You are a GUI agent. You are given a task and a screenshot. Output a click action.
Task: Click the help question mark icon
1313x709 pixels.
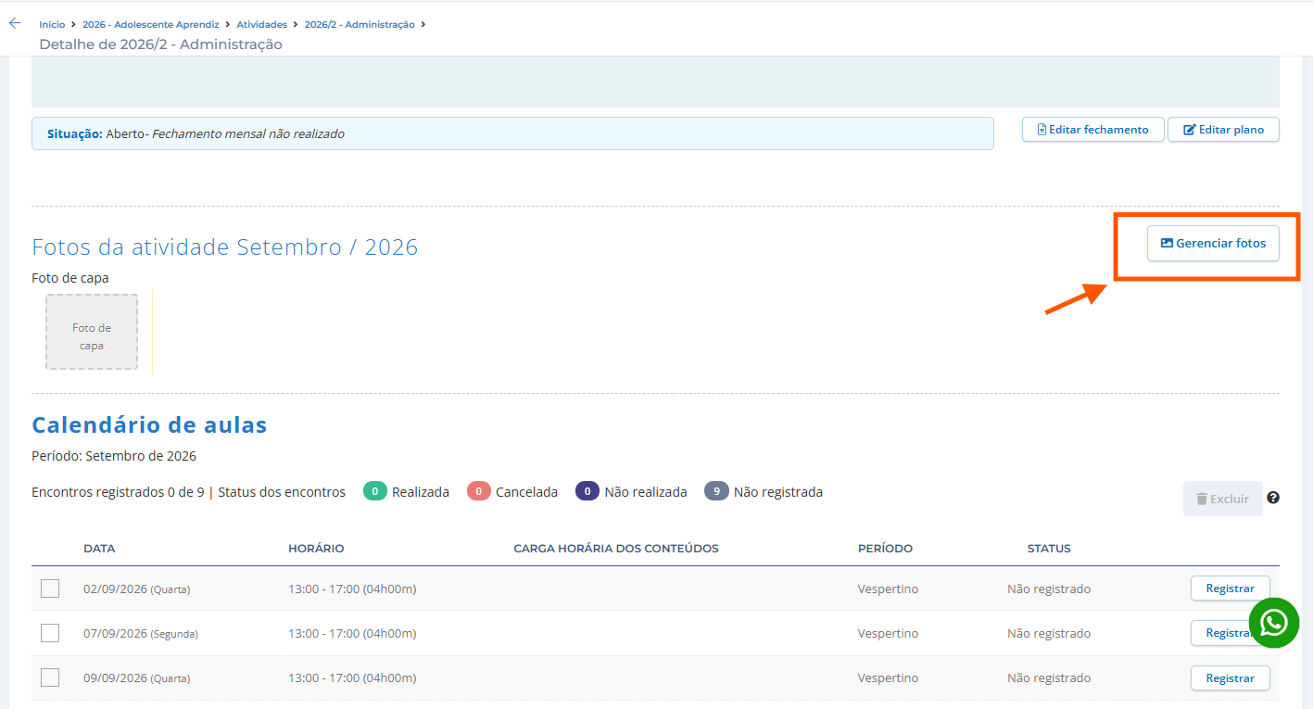[1273, 498]
